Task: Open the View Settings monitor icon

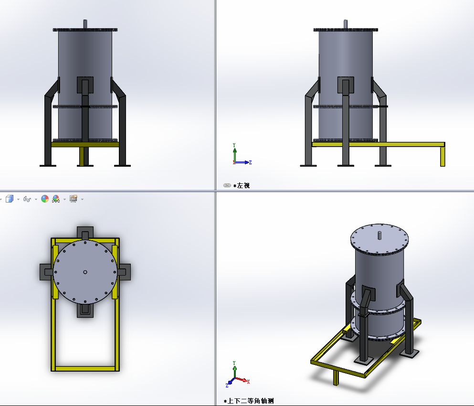Action: point(74,199)
